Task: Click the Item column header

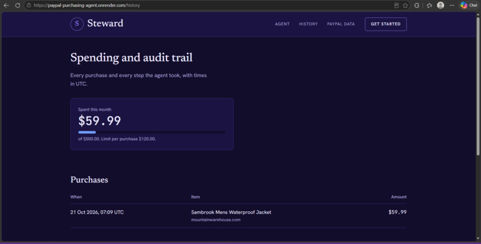Action: 195,197
